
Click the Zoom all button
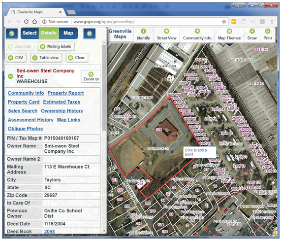click(x=20, y=46)
